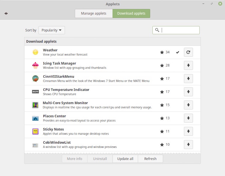Viewport: 225px width, 176px height.
Task: Click the CPU Temperature Indicator icon
Action: click(x=35, y=92)
